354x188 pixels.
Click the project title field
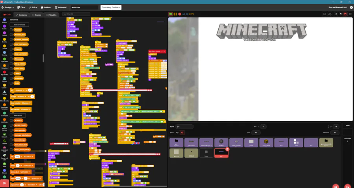[x=84, y=7]
